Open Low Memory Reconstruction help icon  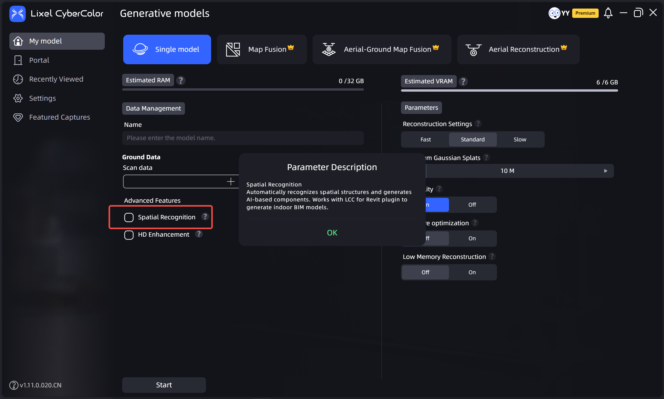[x=492, y=257]
